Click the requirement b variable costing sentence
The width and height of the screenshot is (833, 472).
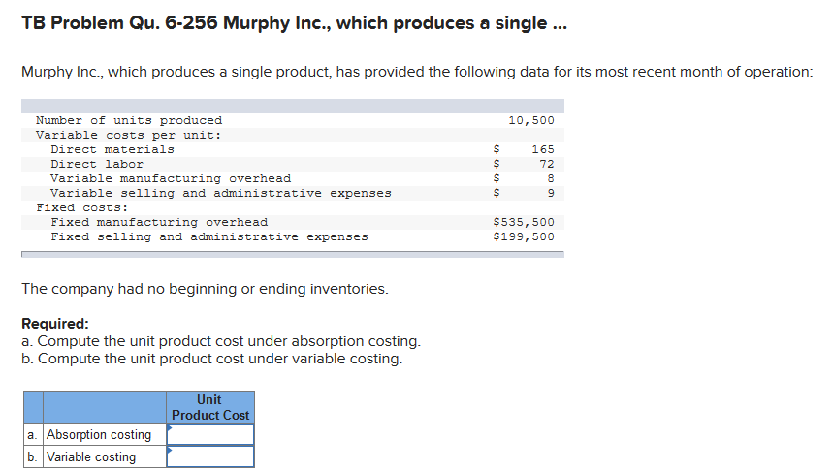tap(212, 359)
